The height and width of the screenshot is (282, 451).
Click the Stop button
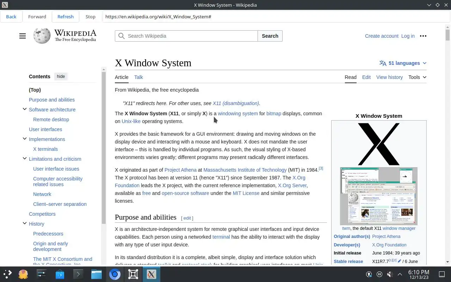click(91, 17)
